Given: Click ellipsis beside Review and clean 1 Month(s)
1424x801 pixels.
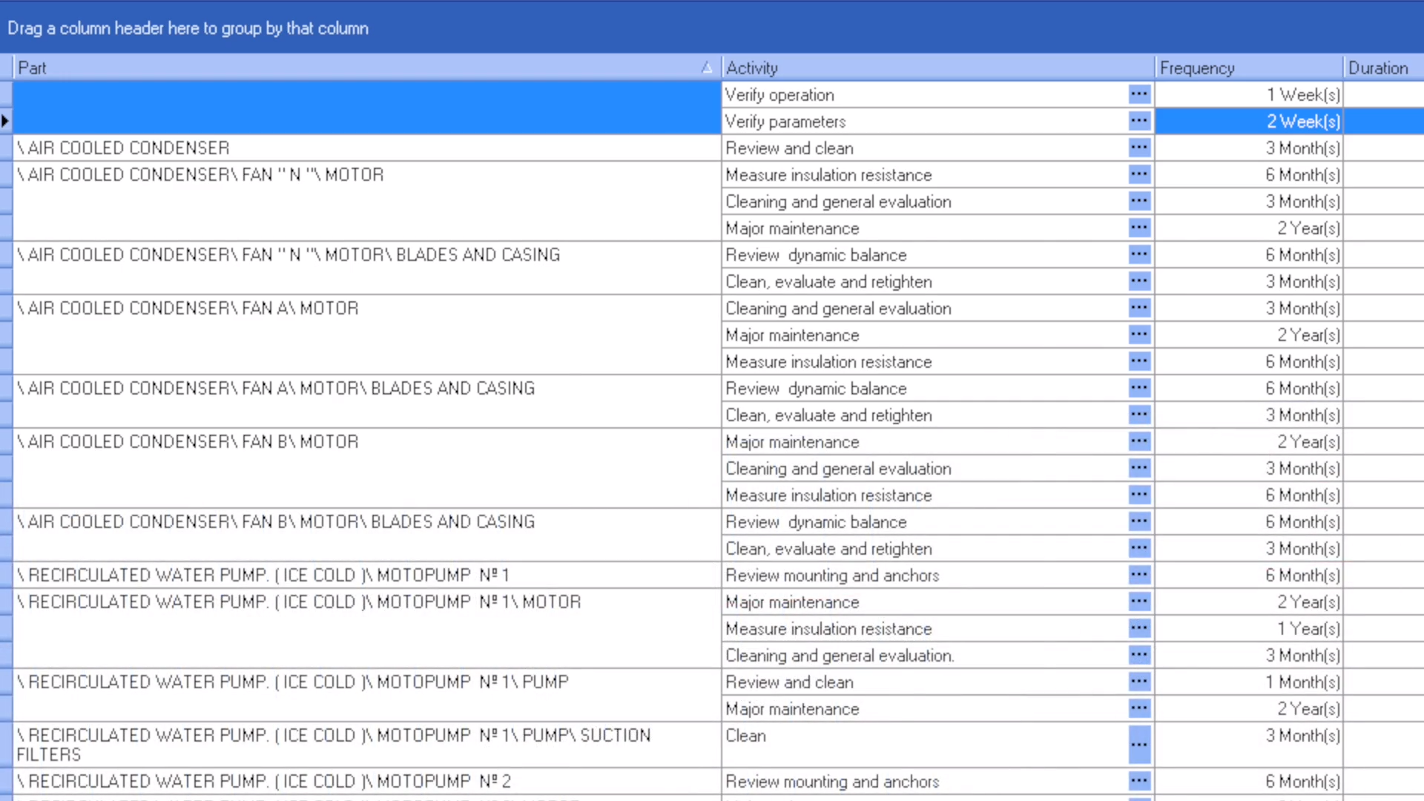Looking at the screenshot, I should click(1139, 682).
